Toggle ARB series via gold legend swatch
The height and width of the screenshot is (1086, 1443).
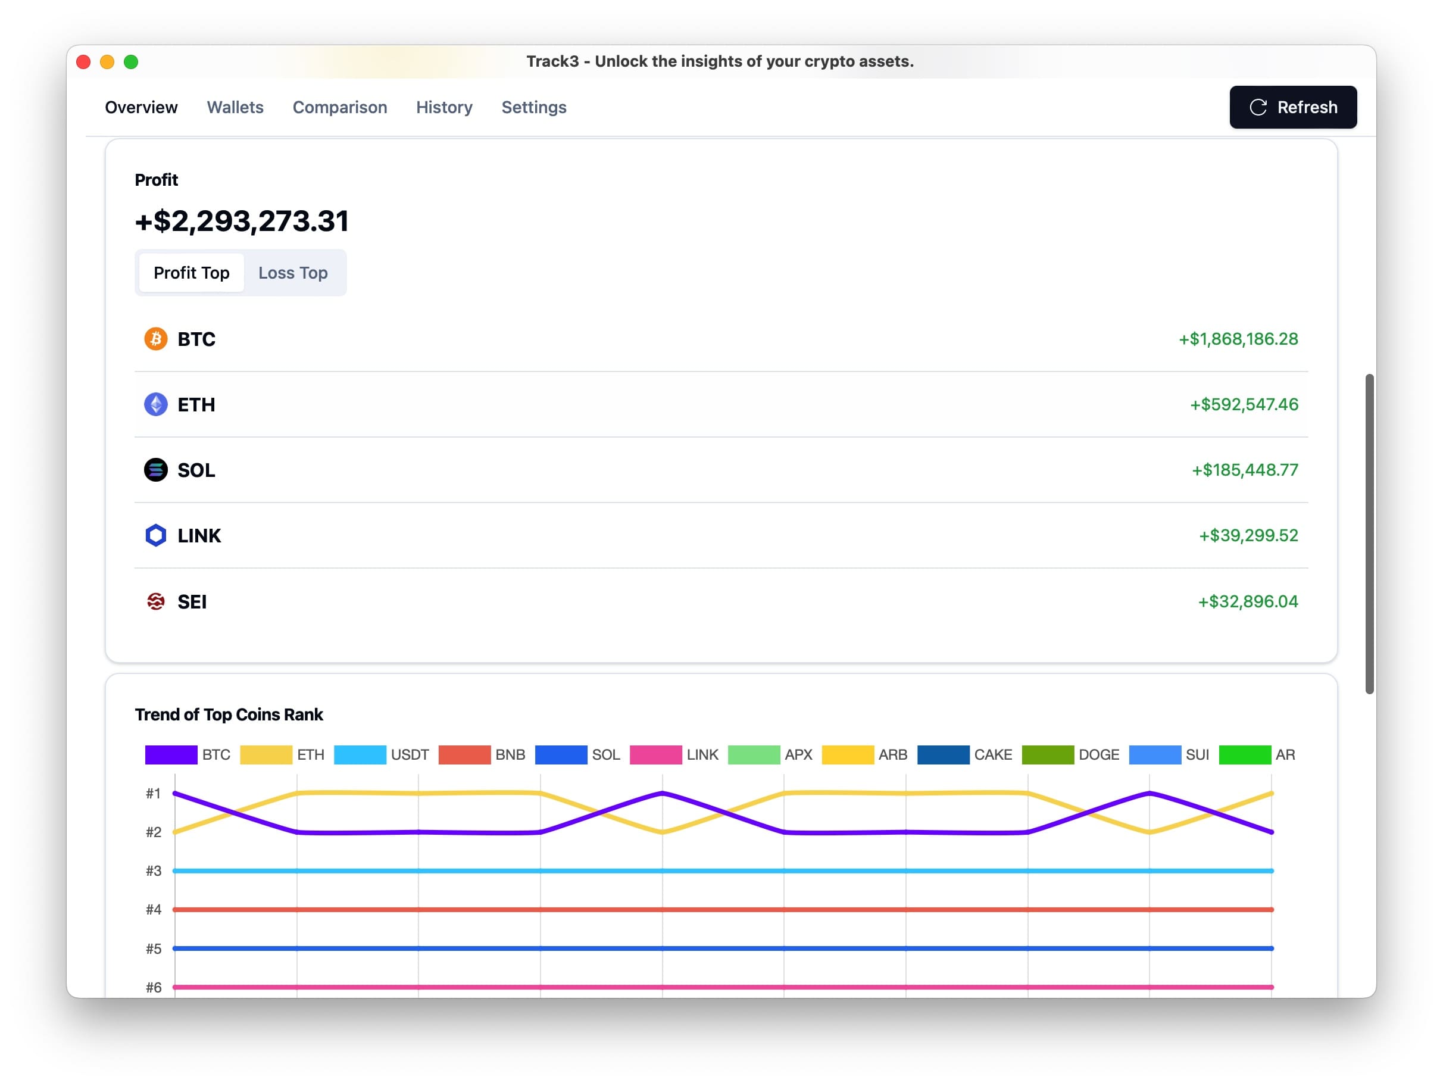pos(847,754)
